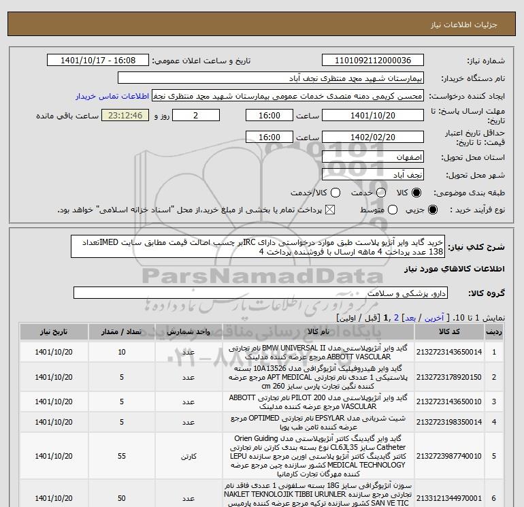Go to the آخرین (last) page link
This screenshot has width=524, height=507.
click(434, 318)
